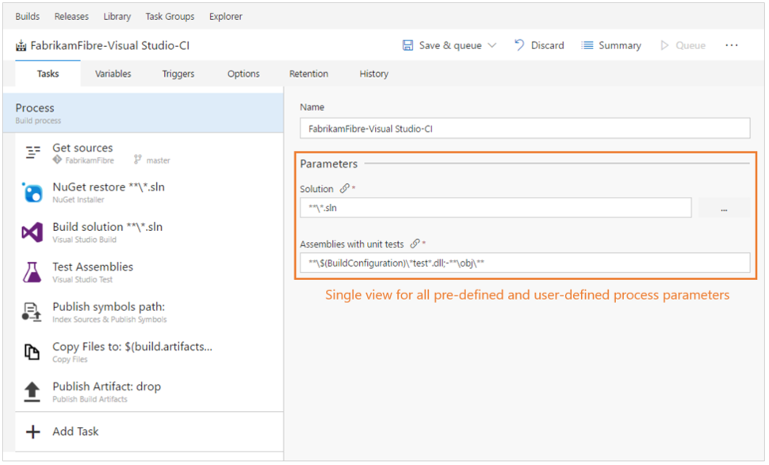Switch to the Tasks tab
Viewport: 769px width, 465px height.
pyautogui.click(x=48, y=74)
